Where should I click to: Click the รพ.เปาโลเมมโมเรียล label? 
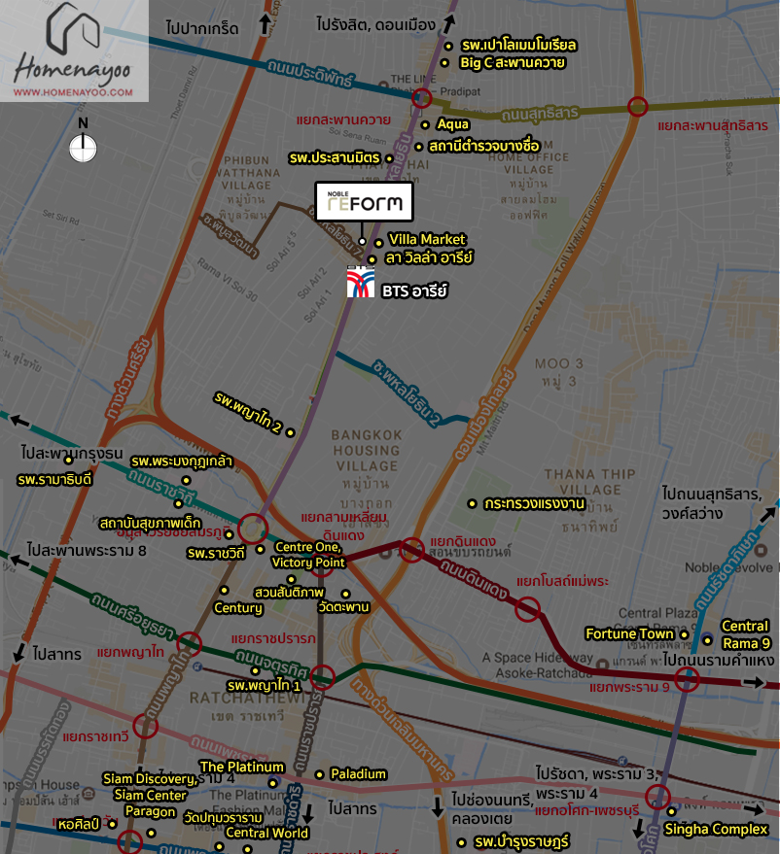(519, 45)
